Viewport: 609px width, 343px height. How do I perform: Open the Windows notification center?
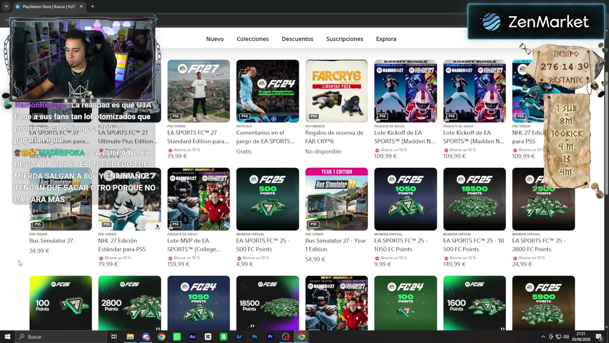point(599,337)
